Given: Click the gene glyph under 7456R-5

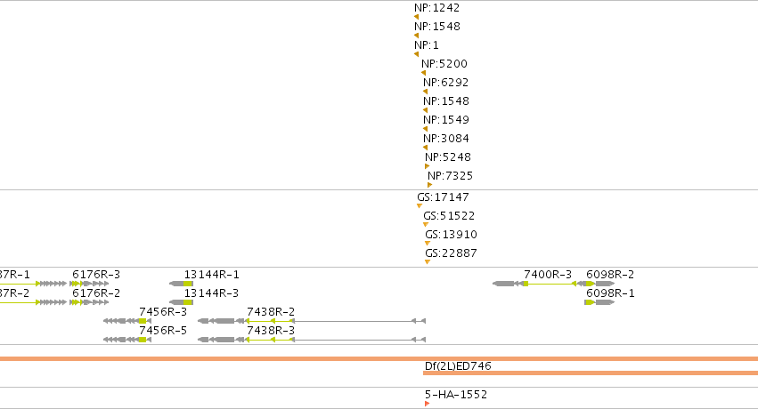Looking at the screenshot, I should click(x=127, y=340).
